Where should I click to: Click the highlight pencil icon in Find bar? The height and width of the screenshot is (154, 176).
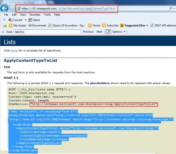(108, 32)
